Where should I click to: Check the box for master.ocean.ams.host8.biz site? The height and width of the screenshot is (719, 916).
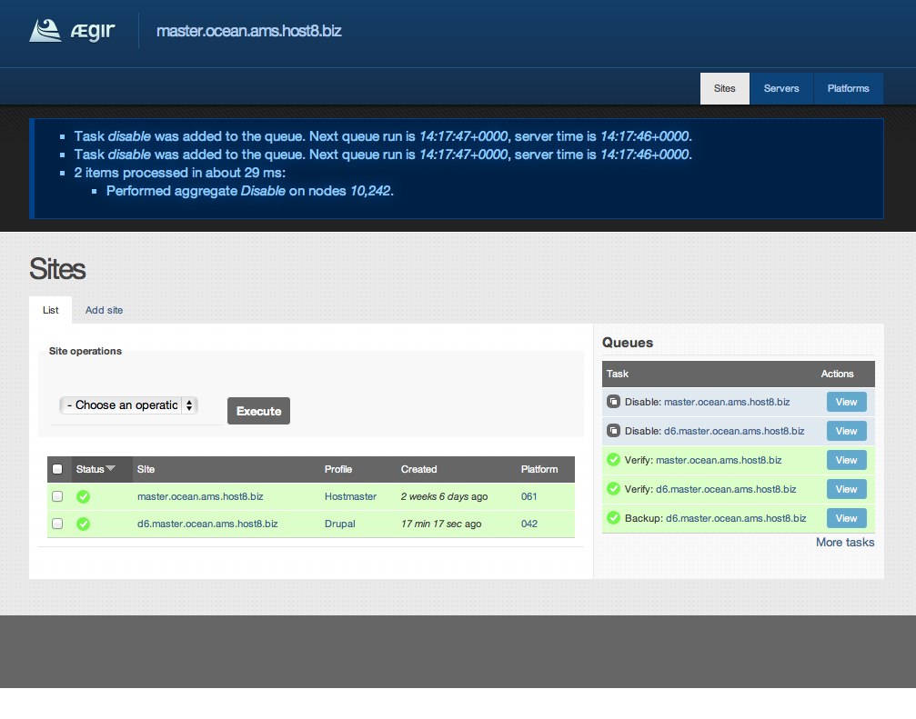point(57,497)
